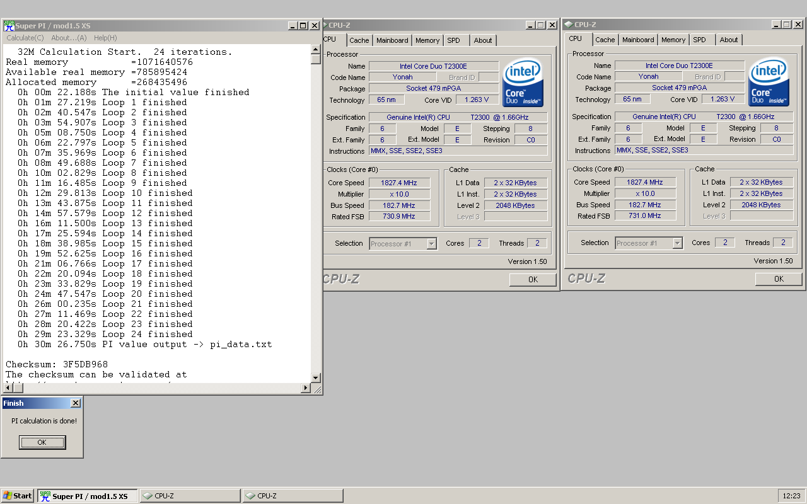Image resolution: width=807 pixels, height=504 pixels.
Task: Click Specification field in first CPU-Z
Action: tap(458, 117)
